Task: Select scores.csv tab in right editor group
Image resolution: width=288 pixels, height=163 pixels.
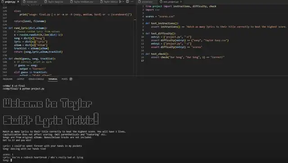Action: [145, 2]
